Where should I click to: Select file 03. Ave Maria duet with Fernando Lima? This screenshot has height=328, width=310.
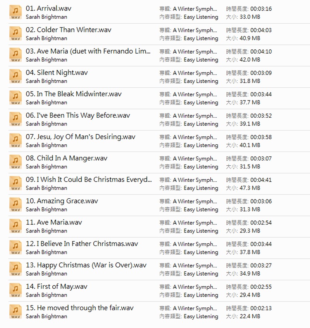(x=88, y=51)
